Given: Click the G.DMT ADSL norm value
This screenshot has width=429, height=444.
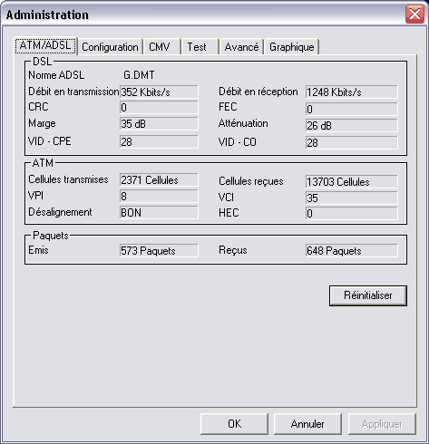Looking at the screenshot, I should (x=139, y=75).
